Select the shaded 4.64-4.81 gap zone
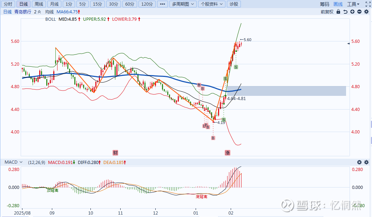 (x=286, y=91)
